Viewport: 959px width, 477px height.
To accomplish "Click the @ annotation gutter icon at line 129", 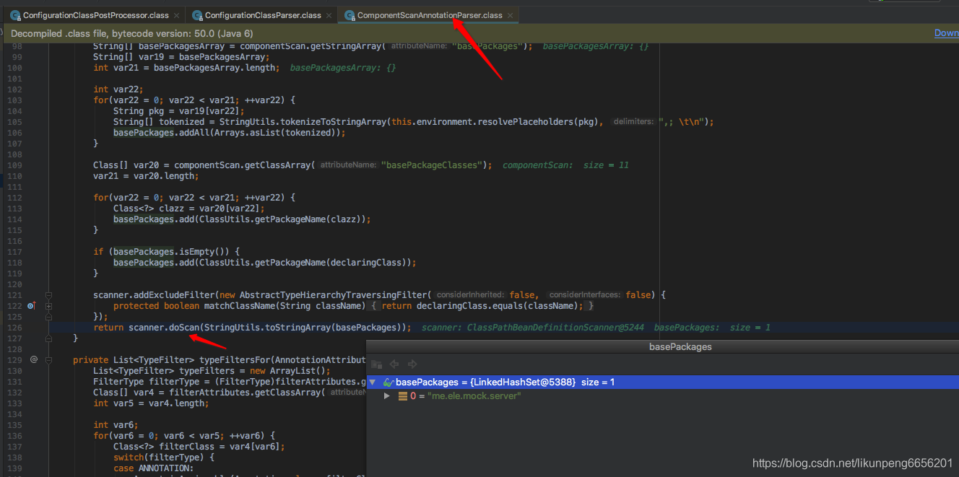I will point(33,359).
